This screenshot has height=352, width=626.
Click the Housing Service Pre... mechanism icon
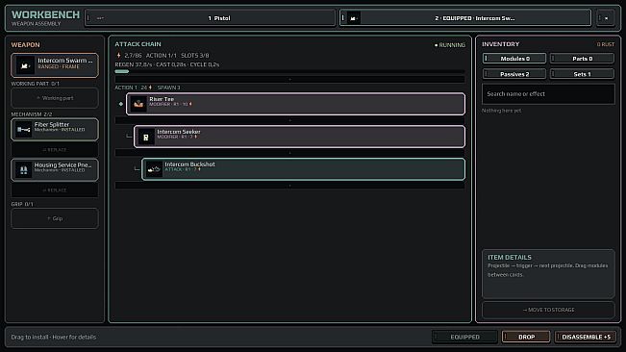point(23,169)
